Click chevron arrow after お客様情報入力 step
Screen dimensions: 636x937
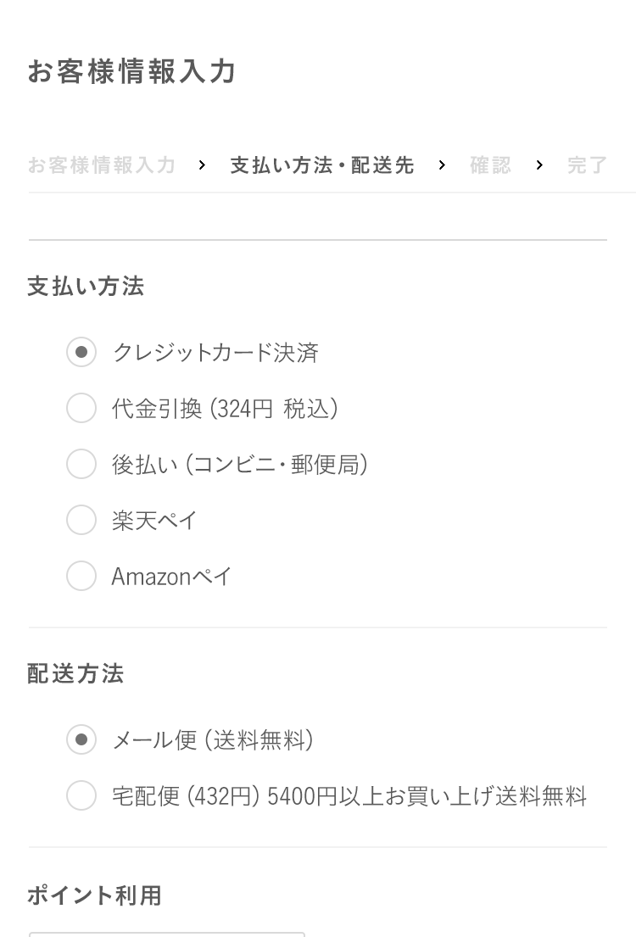click(202, 165)
